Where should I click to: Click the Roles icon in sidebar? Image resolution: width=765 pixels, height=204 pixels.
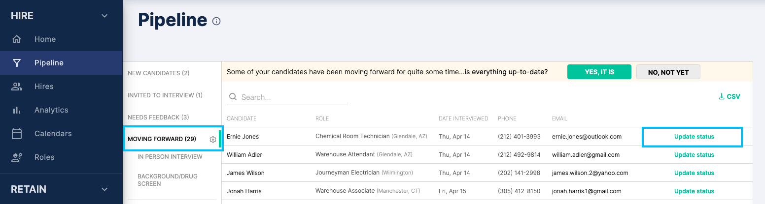pos(17,157)
